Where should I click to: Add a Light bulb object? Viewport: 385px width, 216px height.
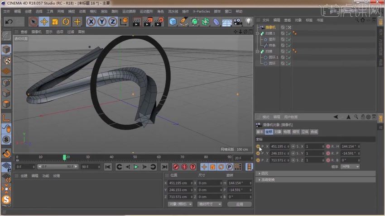click(249, 22)
